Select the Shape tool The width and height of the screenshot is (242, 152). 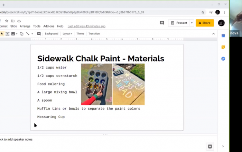tap(21, 34)
